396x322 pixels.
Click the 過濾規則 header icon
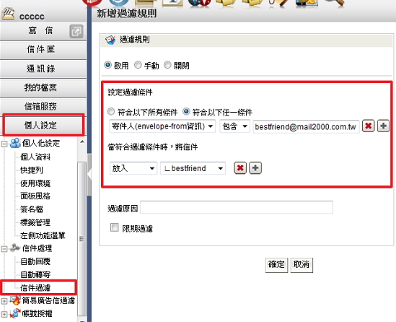click(x=110, y=40)
